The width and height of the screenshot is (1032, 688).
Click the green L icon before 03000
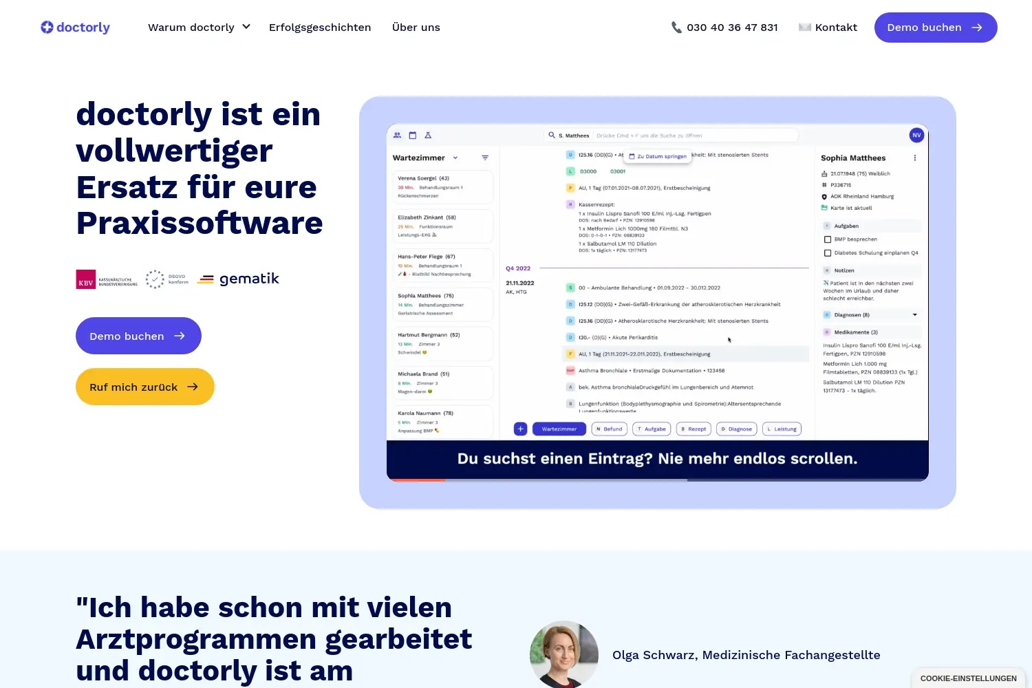[570, 171]
